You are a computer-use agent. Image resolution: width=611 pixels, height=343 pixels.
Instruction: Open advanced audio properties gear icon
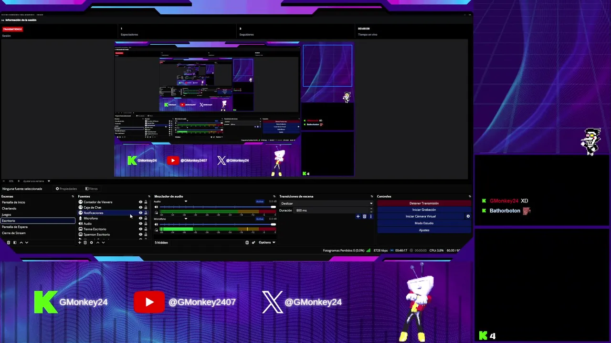[x=253, y=242]
